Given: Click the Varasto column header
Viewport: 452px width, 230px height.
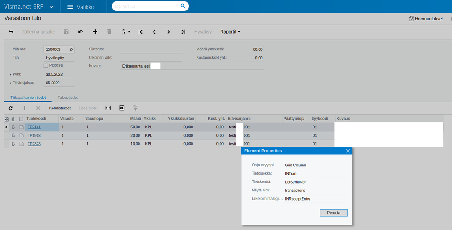Looking at the screenshot, I should (x=72, y=118).
